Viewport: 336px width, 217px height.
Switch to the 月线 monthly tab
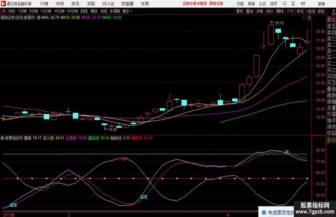104,11
